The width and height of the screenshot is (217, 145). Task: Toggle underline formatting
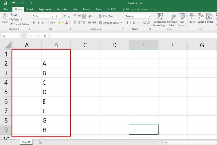(x=43, y=23)
